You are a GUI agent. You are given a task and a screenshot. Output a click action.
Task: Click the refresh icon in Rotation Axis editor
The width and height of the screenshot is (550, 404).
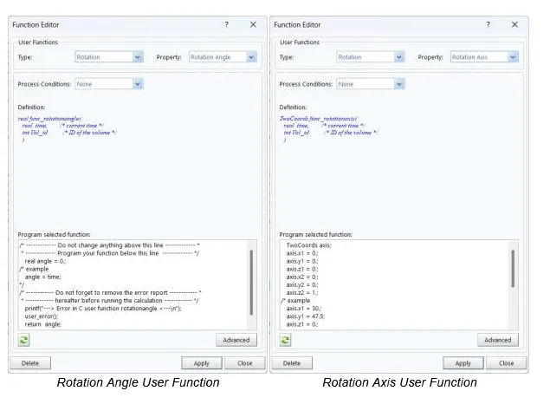point(285,340)
